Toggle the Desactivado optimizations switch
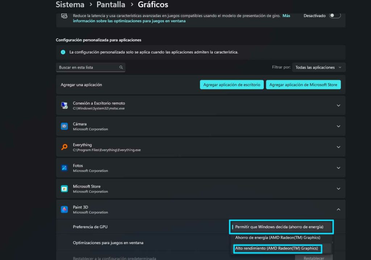This screenshot has height=260, width=371. [x=335, y=16]
